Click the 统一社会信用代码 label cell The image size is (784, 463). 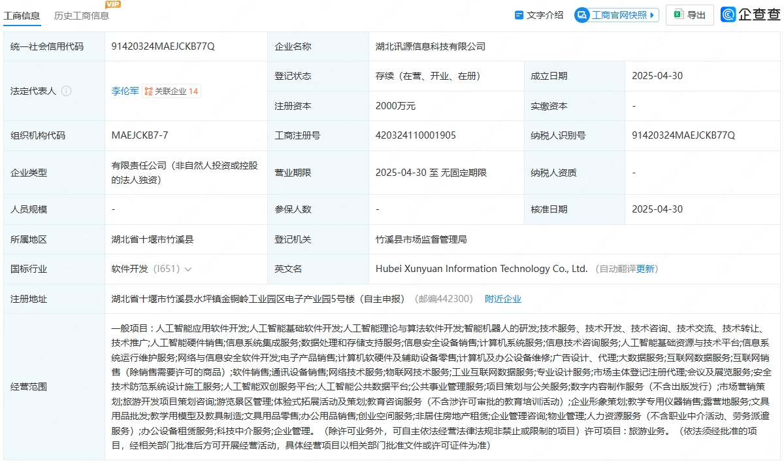pyautogui.click(x=54, y=46)
